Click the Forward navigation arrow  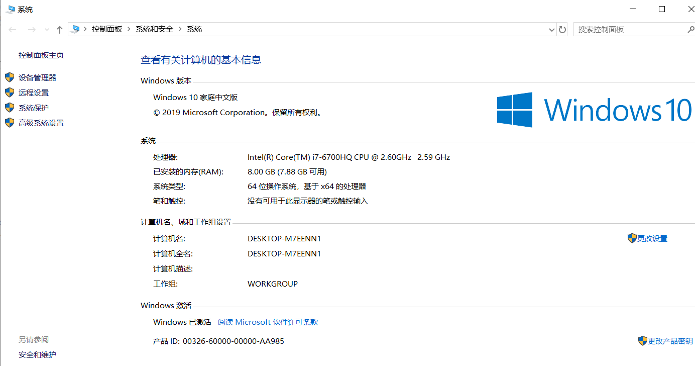[x=31, y=30]
